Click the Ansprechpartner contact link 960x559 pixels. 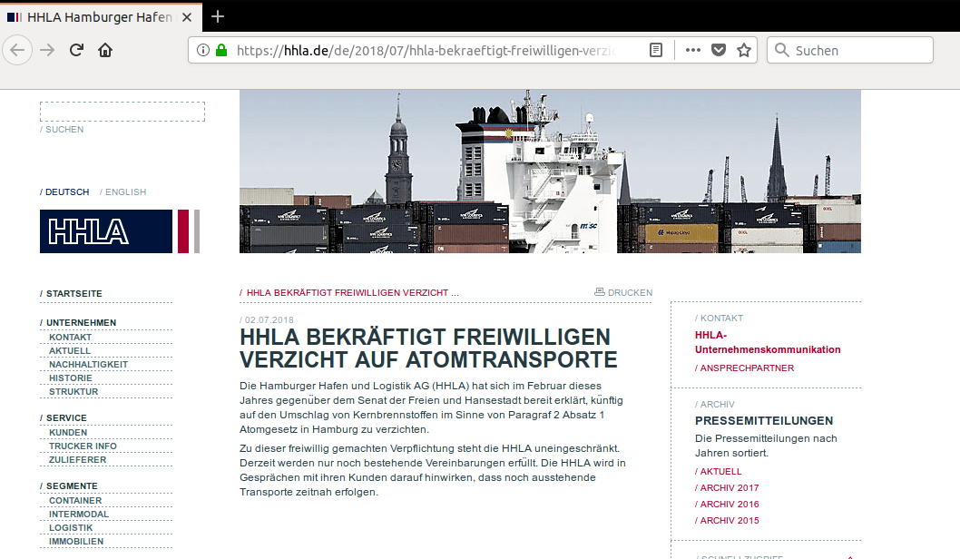click(747, 368)
